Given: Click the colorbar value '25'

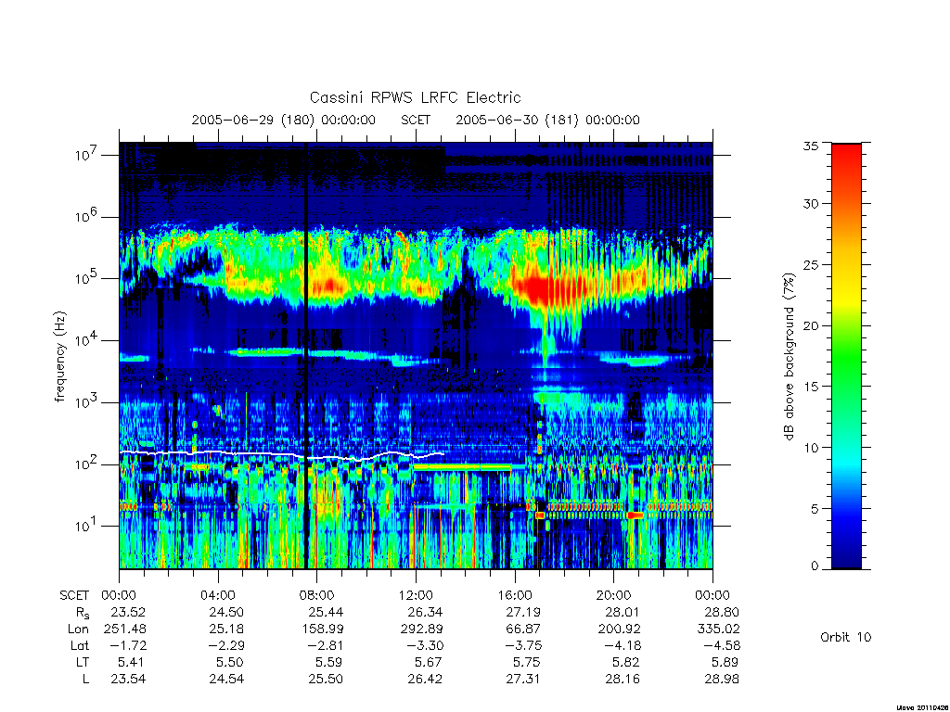Looking at the screenshot, I should (x=810, y=265).
